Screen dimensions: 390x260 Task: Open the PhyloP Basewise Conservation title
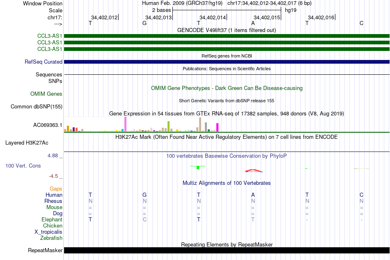227,156
